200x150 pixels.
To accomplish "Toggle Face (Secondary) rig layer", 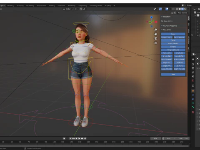I will pos(180,37).
